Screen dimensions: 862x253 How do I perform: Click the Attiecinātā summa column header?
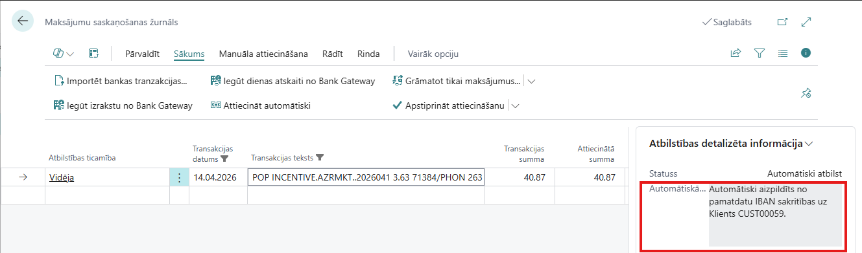click(x=595, y=153)
